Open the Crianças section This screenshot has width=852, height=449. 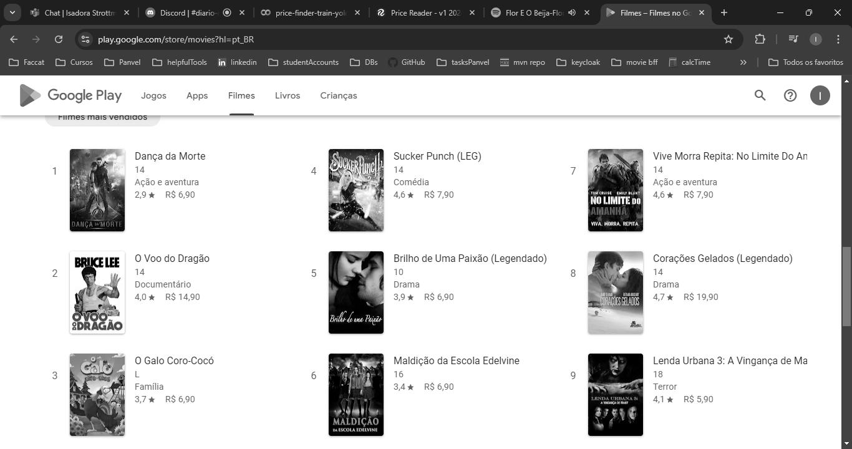339,95
